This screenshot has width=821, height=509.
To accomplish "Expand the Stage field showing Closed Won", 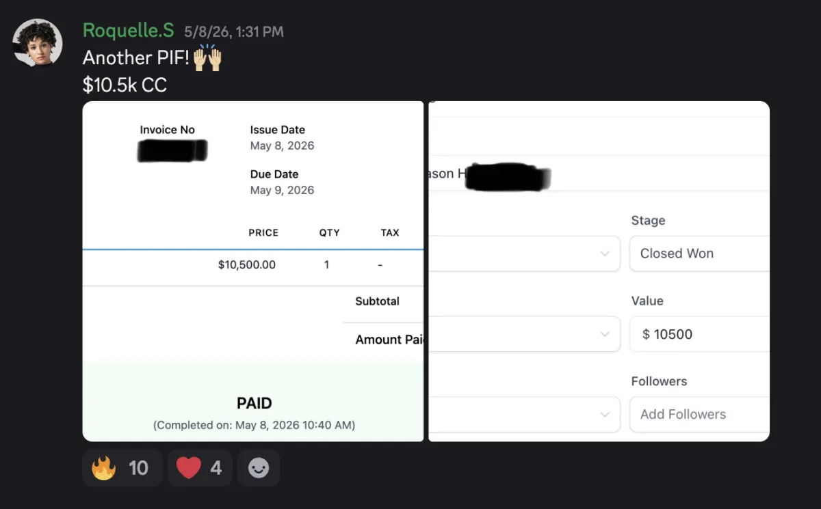I will click(699, 253).
